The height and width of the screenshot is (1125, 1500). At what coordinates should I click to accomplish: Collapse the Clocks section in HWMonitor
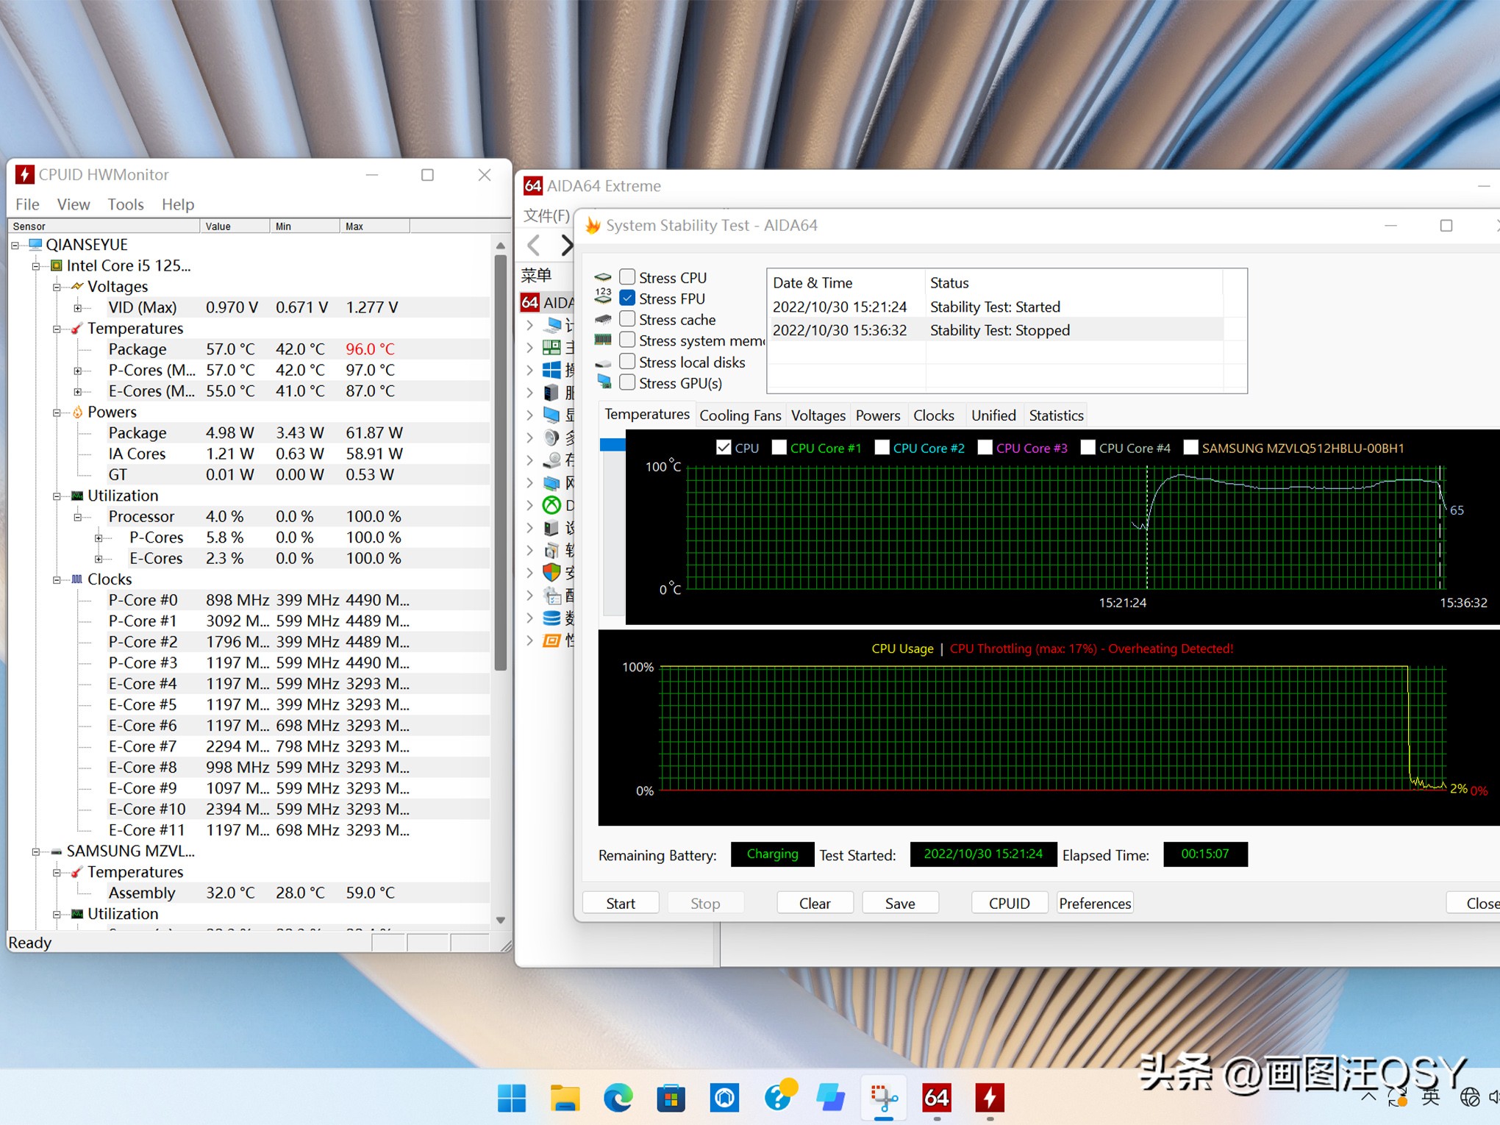click(57, 579)
